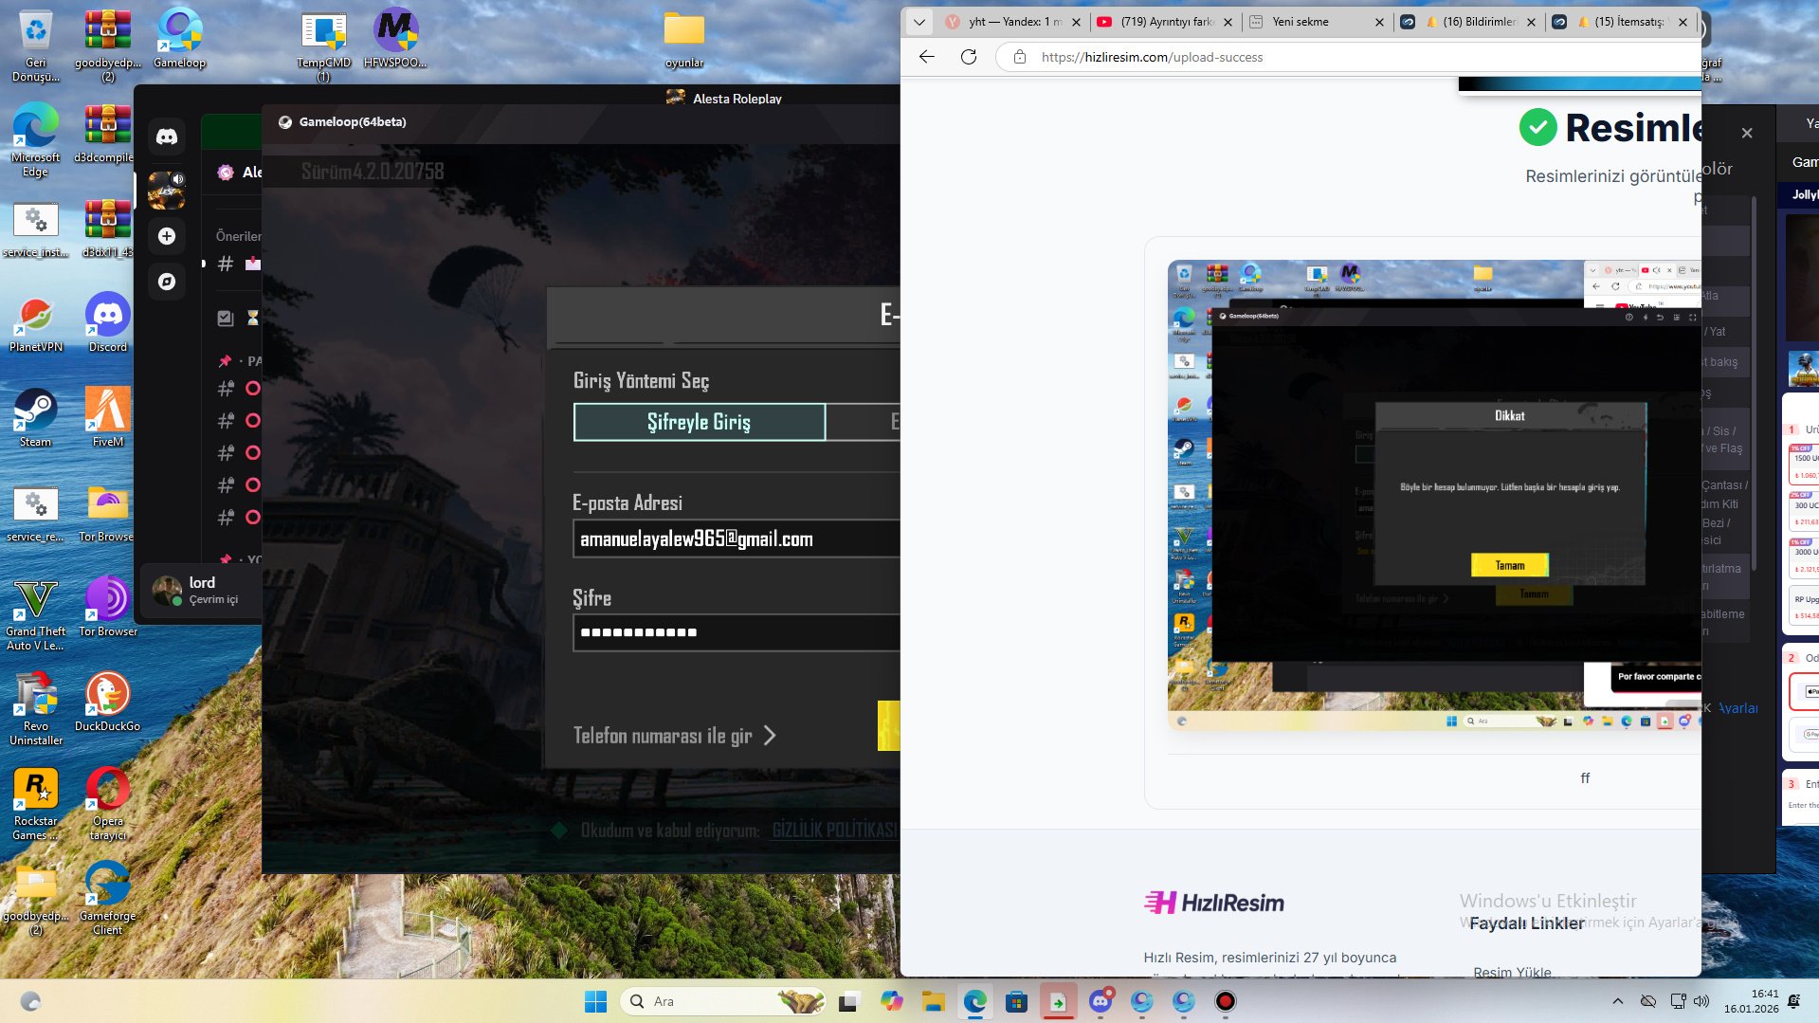Switch to the (15) İtemsatış tab
Screen dimensions: 1819x1023
[x=1619, y=22]
